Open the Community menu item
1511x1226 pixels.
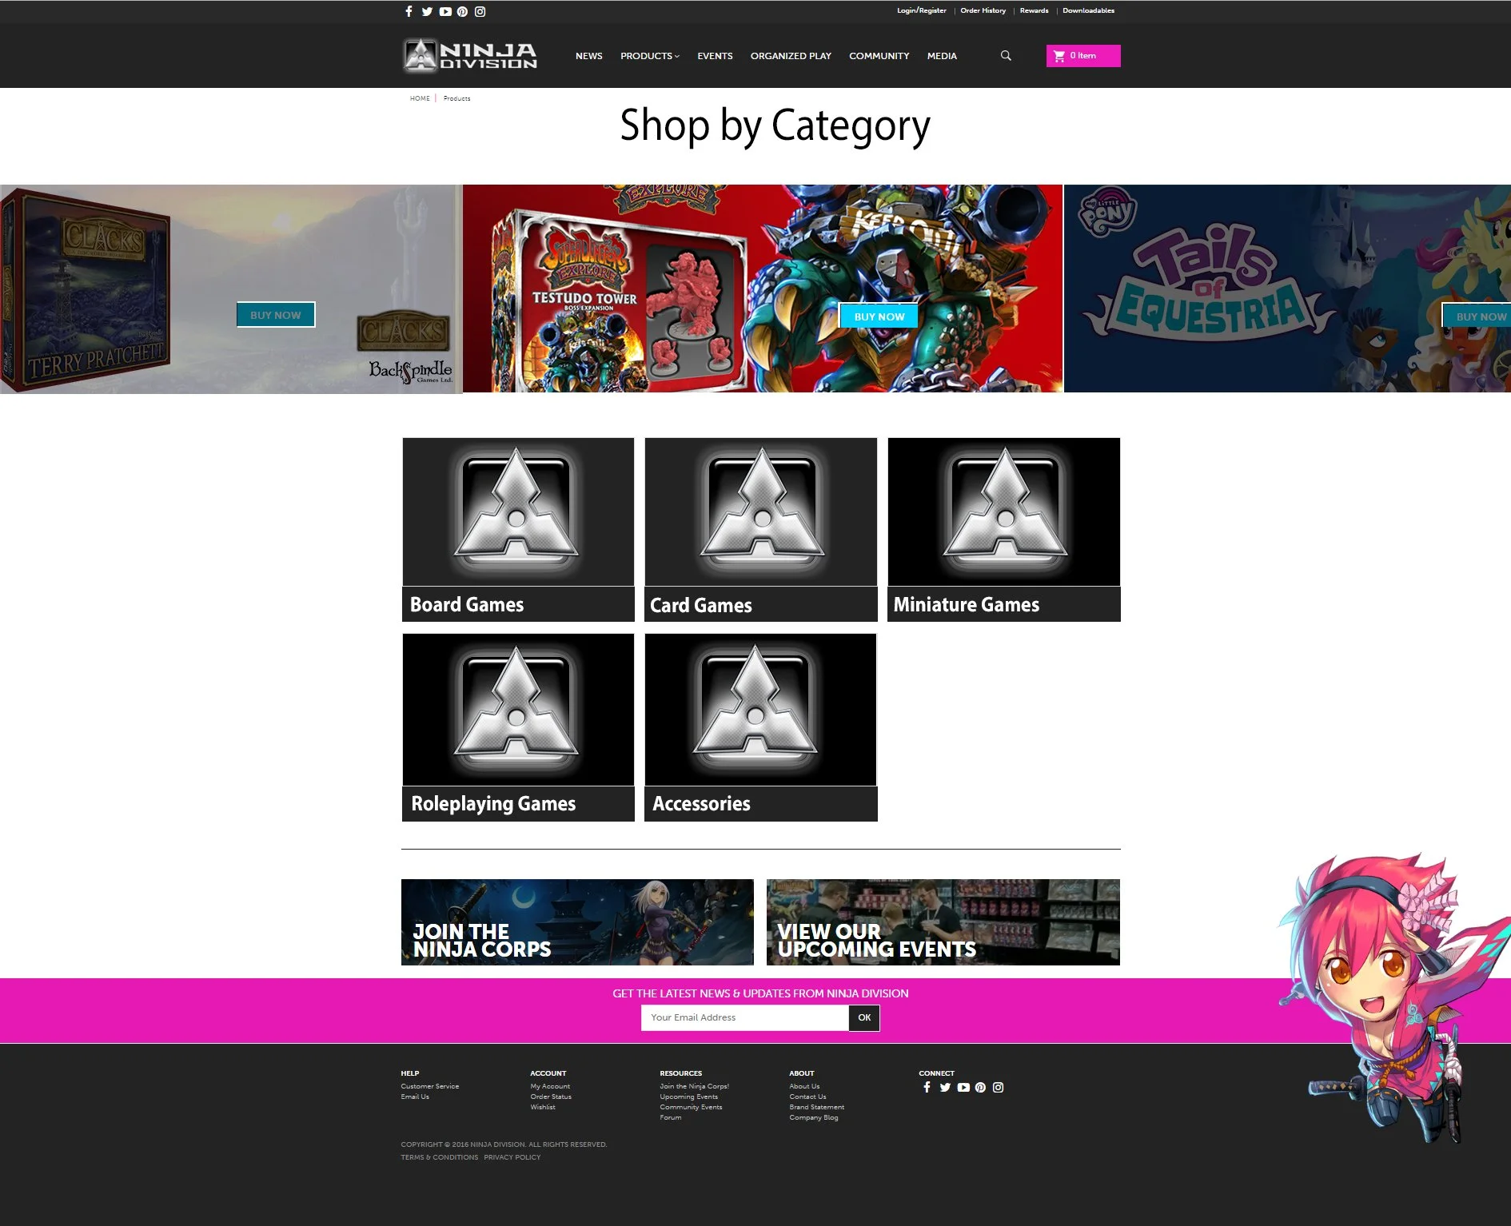pyautogui.click(x=879, y=56)
